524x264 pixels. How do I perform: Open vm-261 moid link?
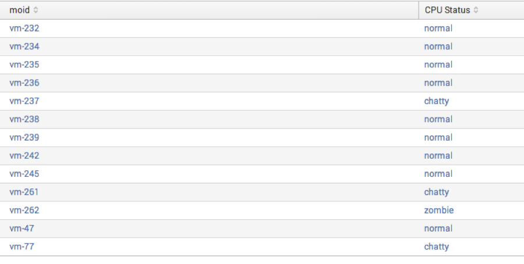point(24,192)
